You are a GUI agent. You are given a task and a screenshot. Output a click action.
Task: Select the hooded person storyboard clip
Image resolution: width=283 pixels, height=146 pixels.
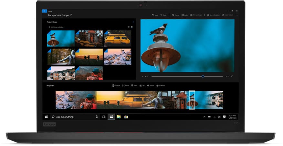coord(155,100)
